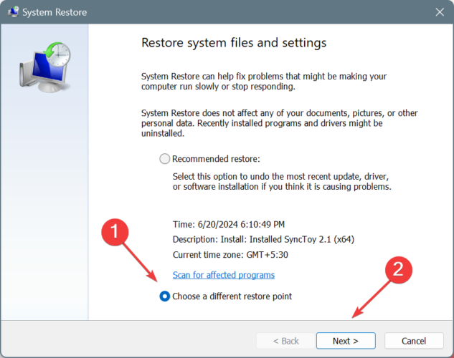
Task: Click the Restore system files and settings heading
Action: pos(234,43)
